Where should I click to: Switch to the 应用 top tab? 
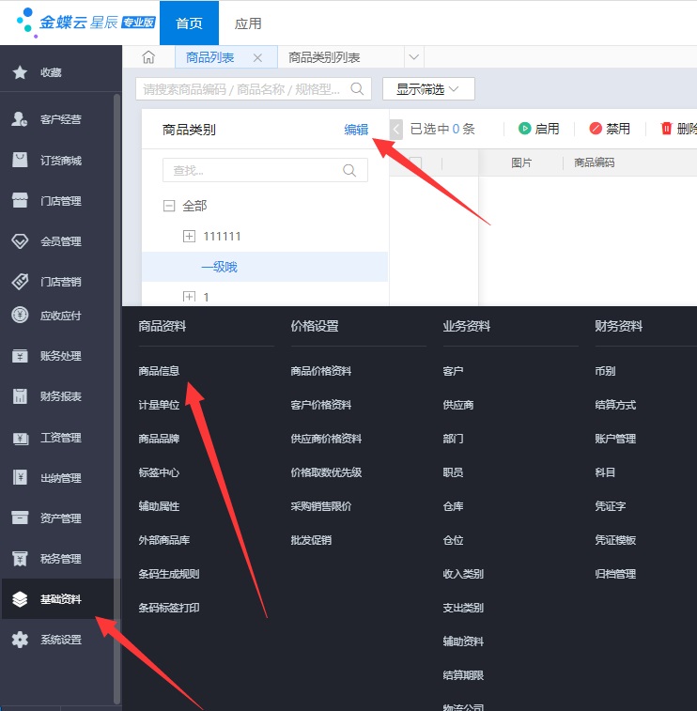tap(248, 23)
